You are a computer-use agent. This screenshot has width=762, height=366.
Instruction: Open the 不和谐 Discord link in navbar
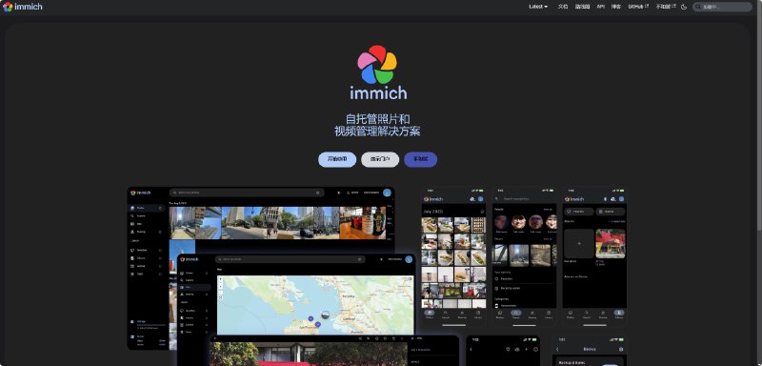[x=665, y=7]
